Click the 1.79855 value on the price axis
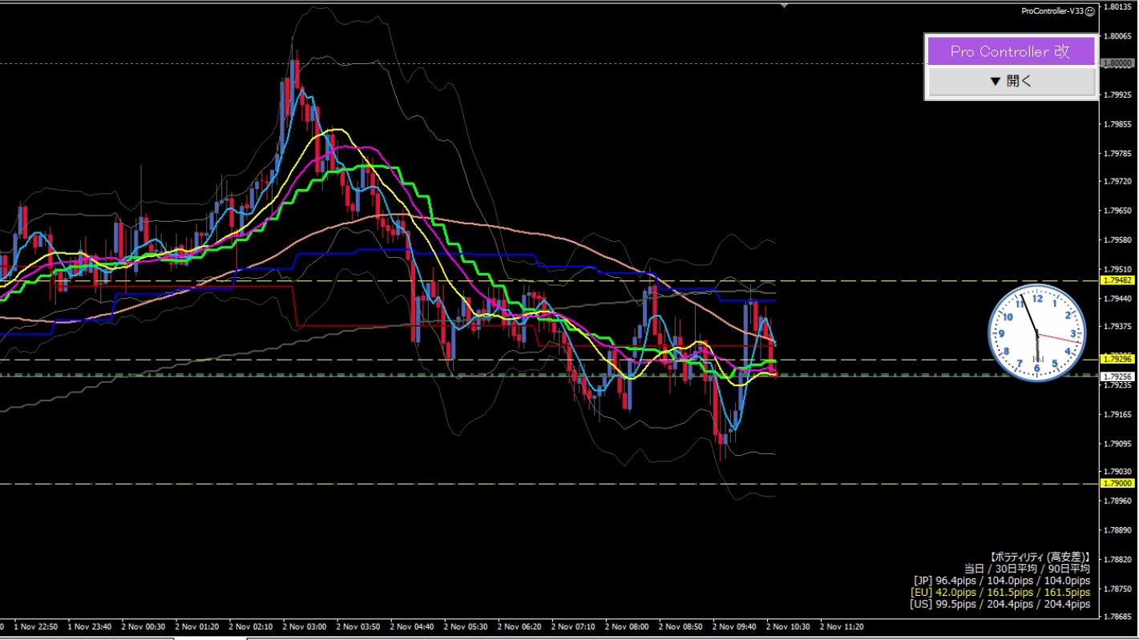Image resolution: width=1139 pixels, height=640 pixels. pos(1117,124)
